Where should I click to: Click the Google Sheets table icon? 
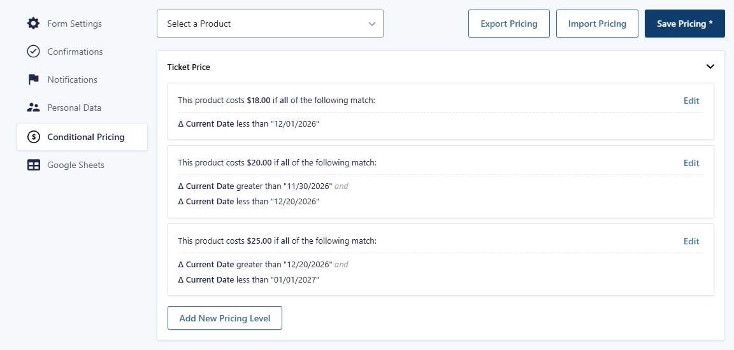(x=33, y=165)
